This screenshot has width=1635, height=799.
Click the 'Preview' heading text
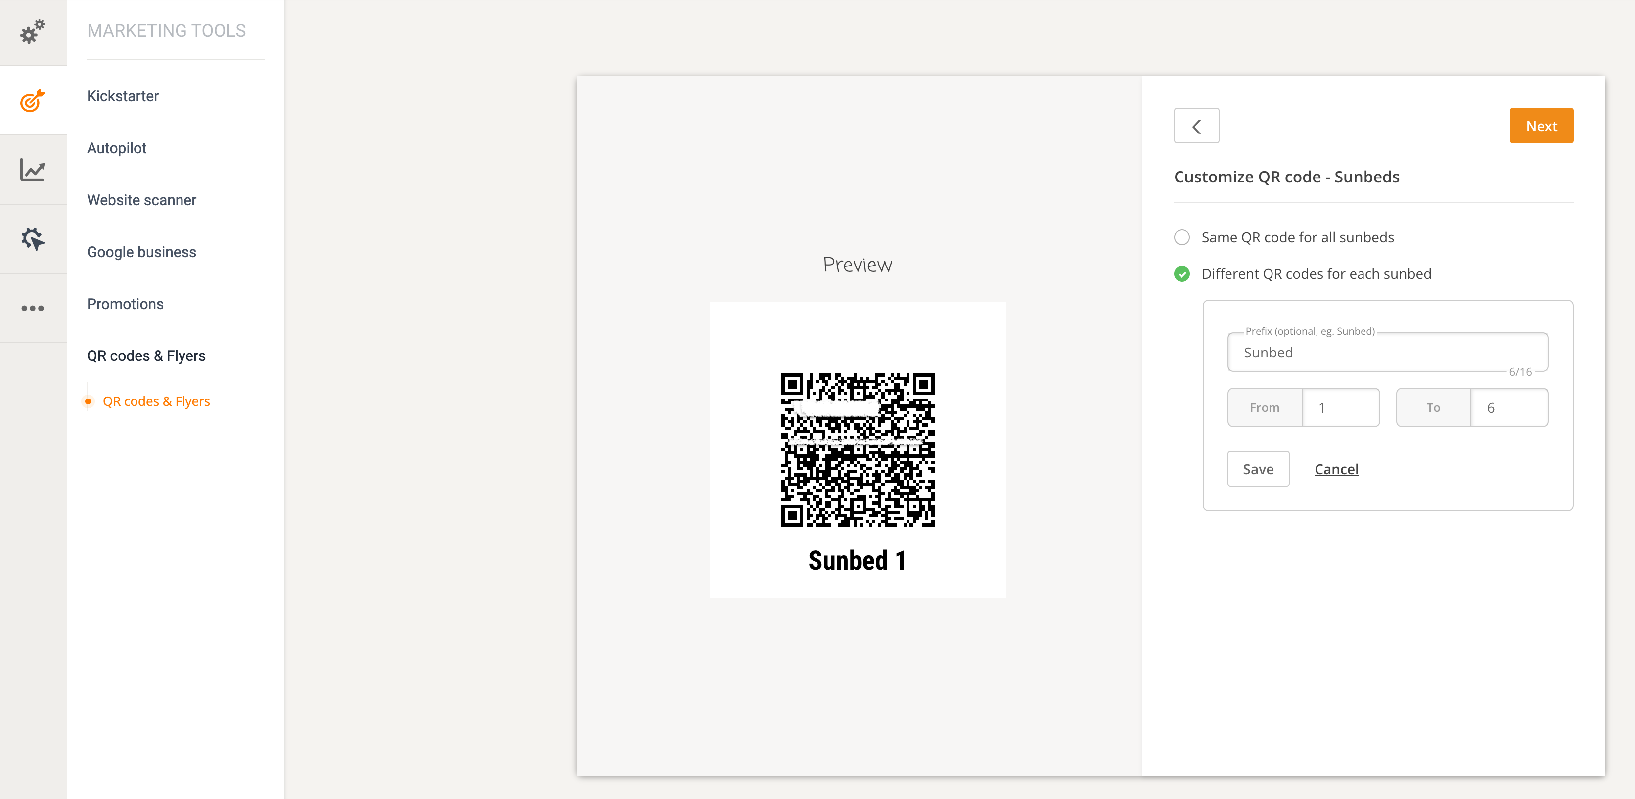point(858,265)
